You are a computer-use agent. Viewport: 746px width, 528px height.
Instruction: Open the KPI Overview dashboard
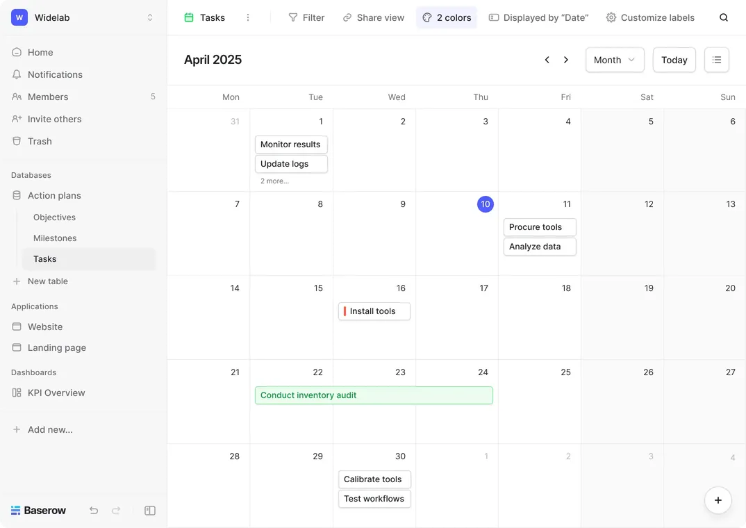click(x=56, y=393)
